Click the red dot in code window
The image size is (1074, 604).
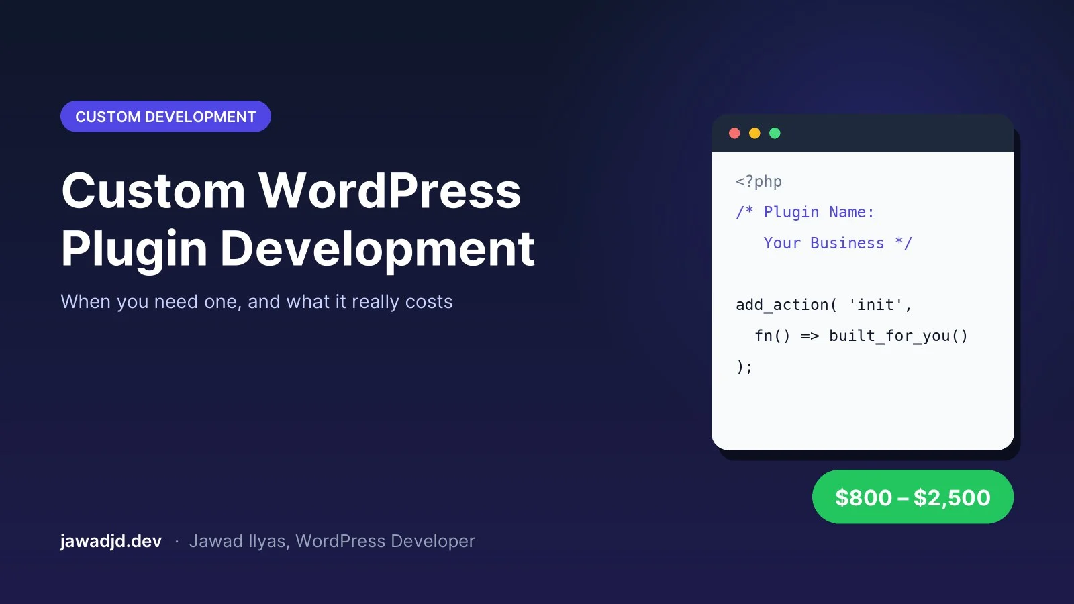[x=734, y=133]
